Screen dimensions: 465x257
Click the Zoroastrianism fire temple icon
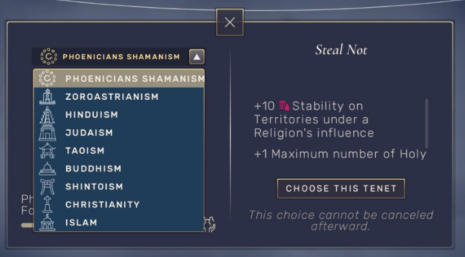pyautogui.click(x=47, y=97)
